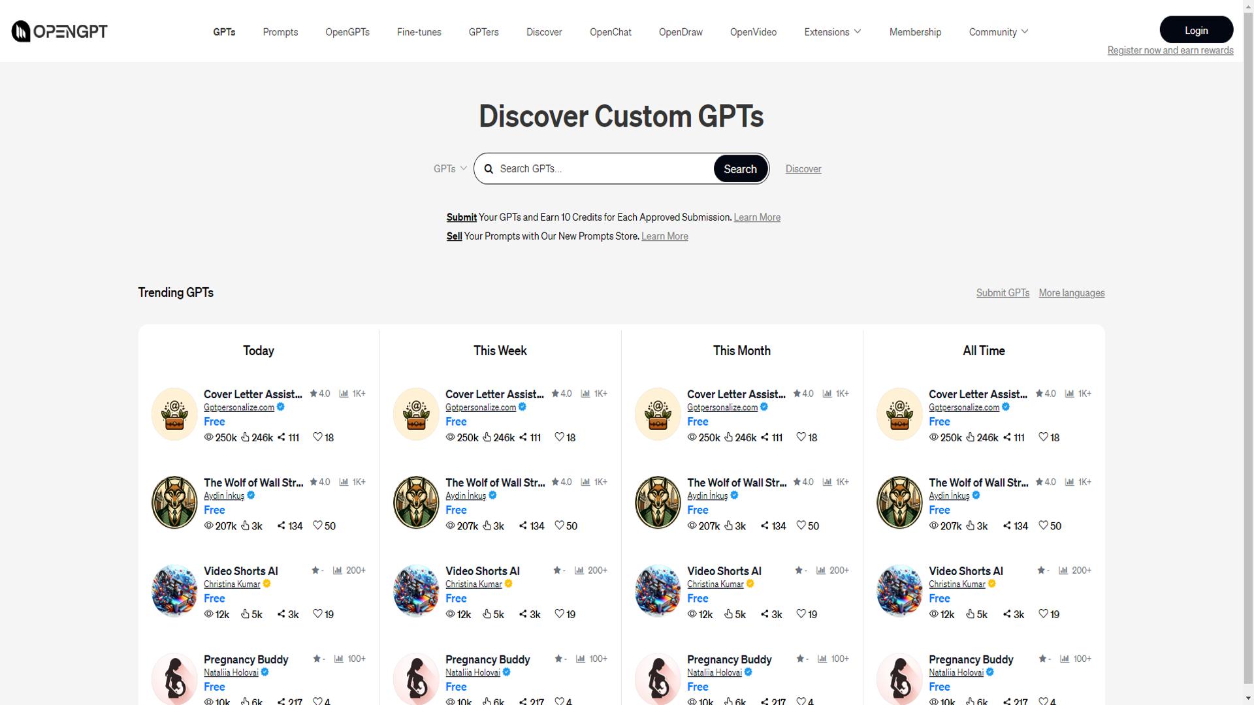This screenshot has height=705, width=1254.
Task: Click verified badge next to Gptpersonalize.com in This Month
Action: pyautogui.click(x=764, y=407)
